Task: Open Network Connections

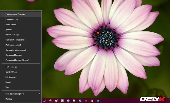Action: click(x=21, y=40)
